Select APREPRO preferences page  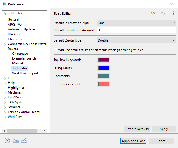15,25
